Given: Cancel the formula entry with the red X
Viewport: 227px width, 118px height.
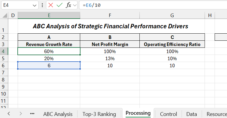Looking at the screenshot, I should (51, 5).
